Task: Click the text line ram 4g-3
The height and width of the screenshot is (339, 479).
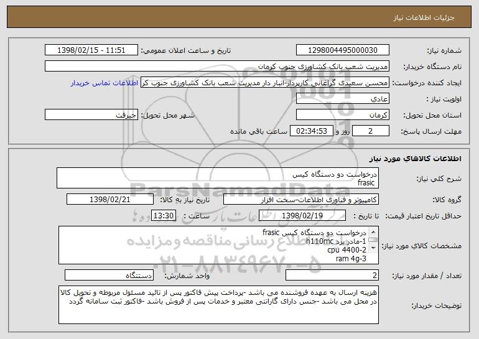Action: (x=351, y=259)
